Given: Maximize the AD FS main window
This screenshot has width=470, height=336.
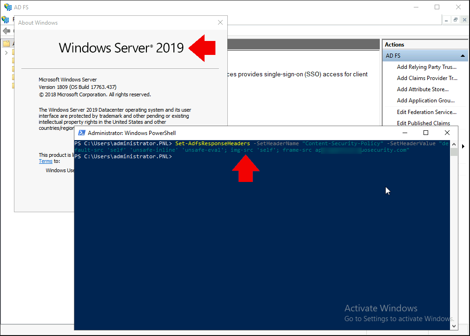Looking at the screenshot, I should (437, 7).
